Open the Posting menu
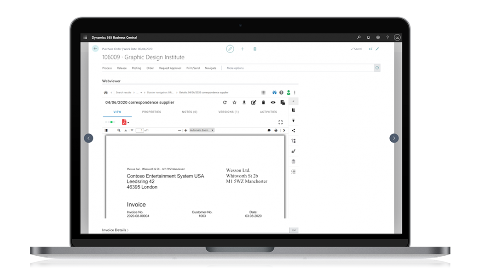 (137, 68)
